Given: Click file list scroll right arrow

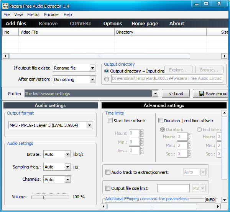Looking at the screenshot, I should [224, 56].
